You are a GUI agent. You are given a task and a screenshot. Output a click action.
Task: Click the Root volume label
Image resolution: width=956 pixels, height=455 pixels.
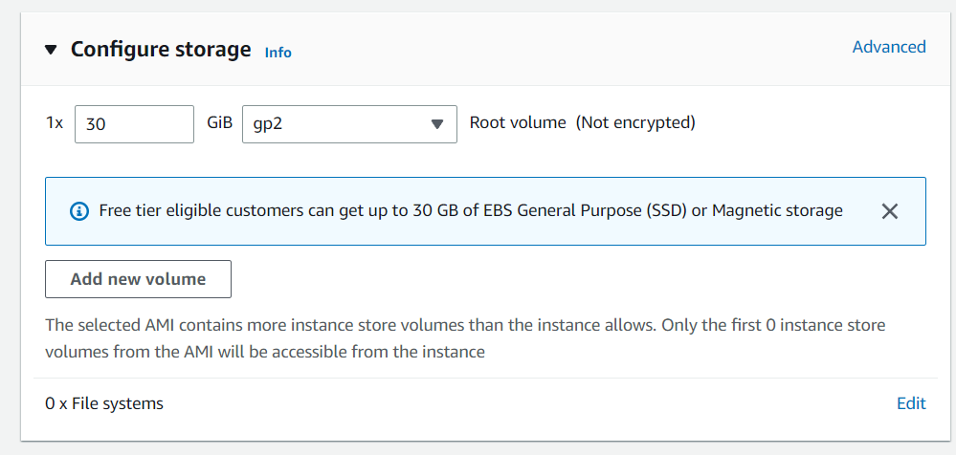tap(518, 122)
